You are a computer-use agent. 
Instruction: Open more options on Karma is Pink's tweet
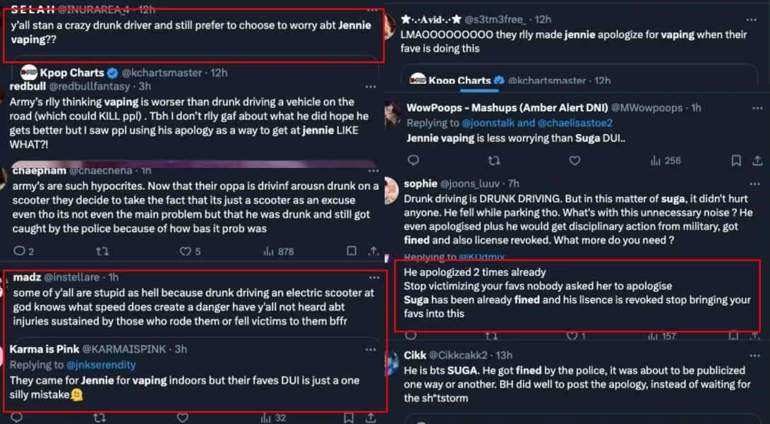(x=371, y=349)
